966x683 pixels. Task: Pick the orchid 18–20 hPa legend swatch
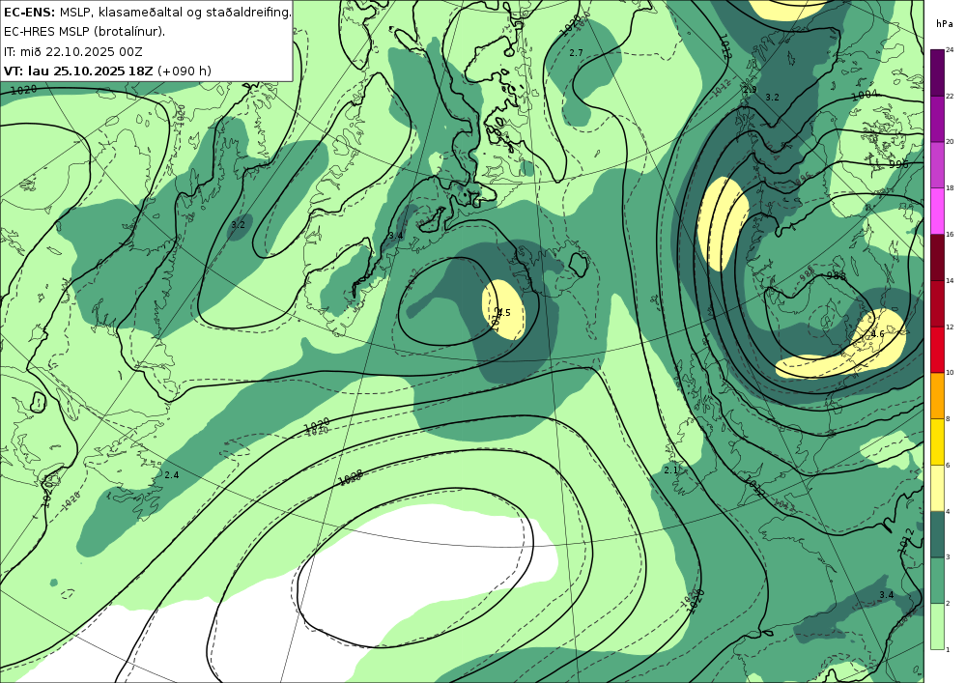[937, 164]
